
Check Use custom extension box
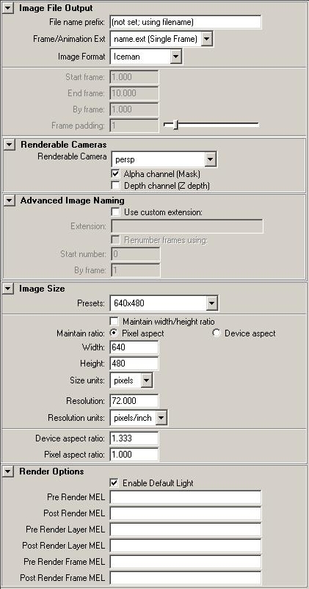click(116, 212)
